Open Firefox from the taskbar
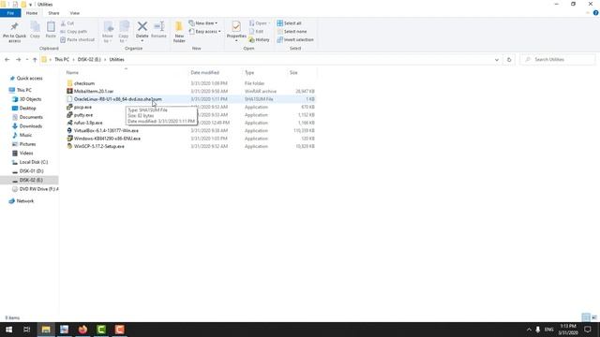 (x=82, y=330)
